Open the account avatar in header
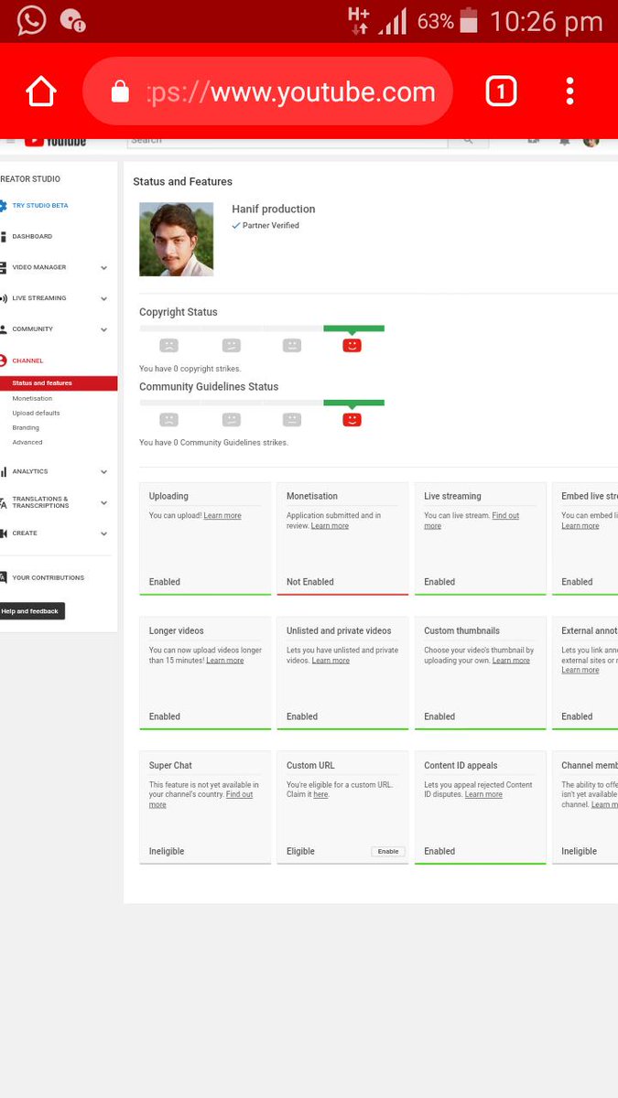 pos(591,140)
